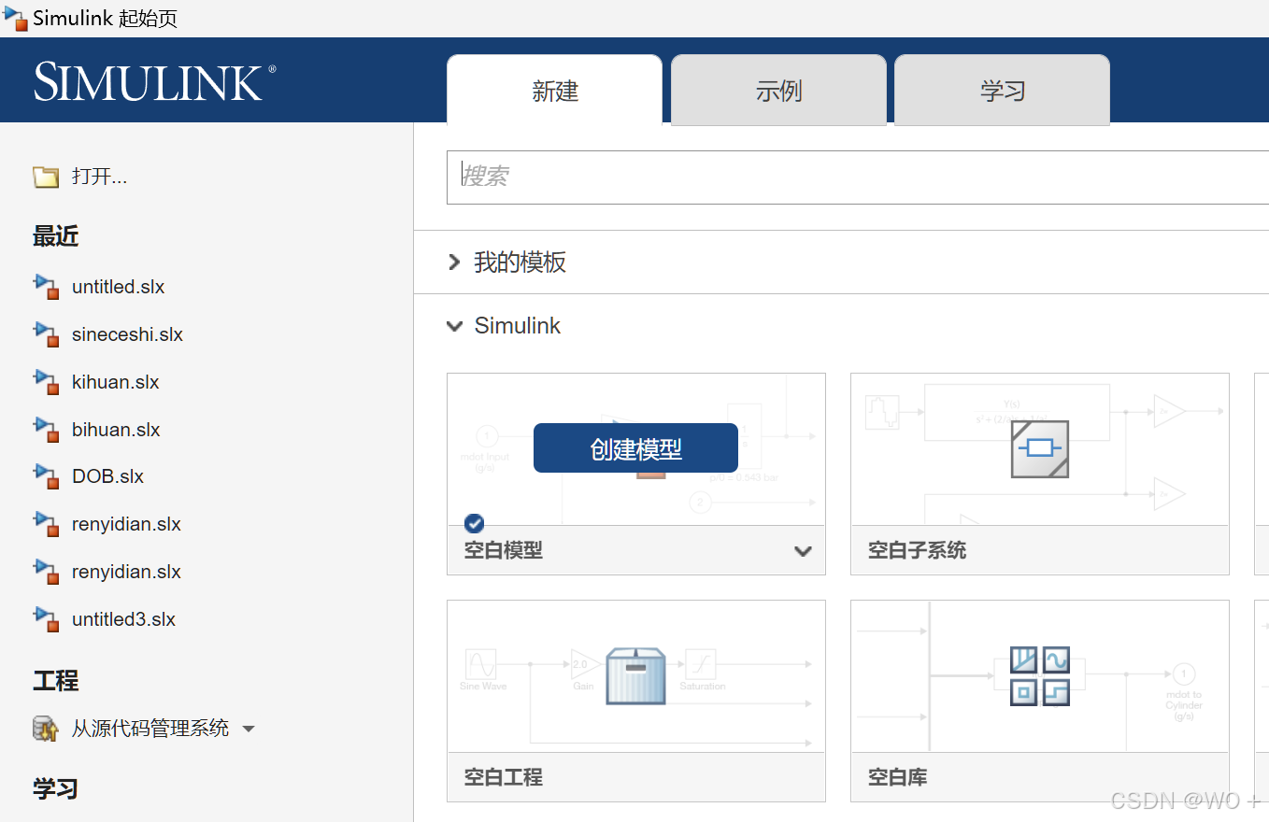Open recent file bihuan.slx
This screenshot has height=822, width=1269.
(x=116, y=430)
